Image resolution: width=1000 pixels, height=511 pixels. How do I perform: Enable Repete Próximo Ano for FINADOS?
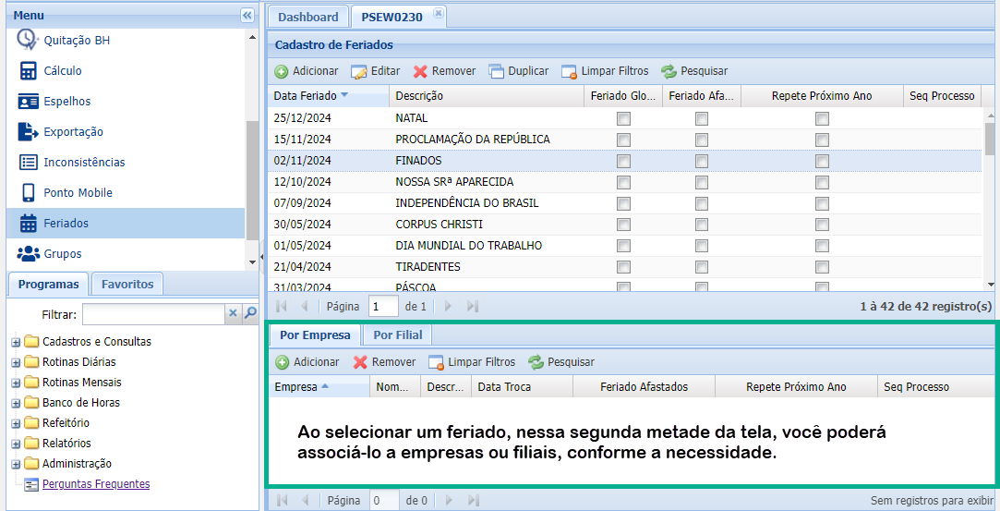click(x=822, y=161)
